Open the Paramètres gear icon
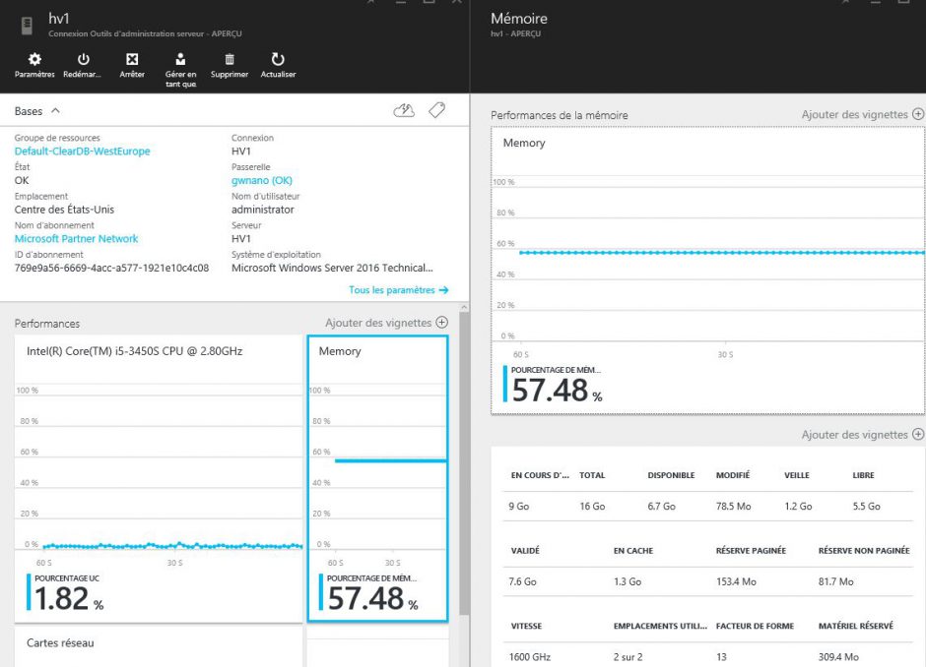 pos(34,60)
